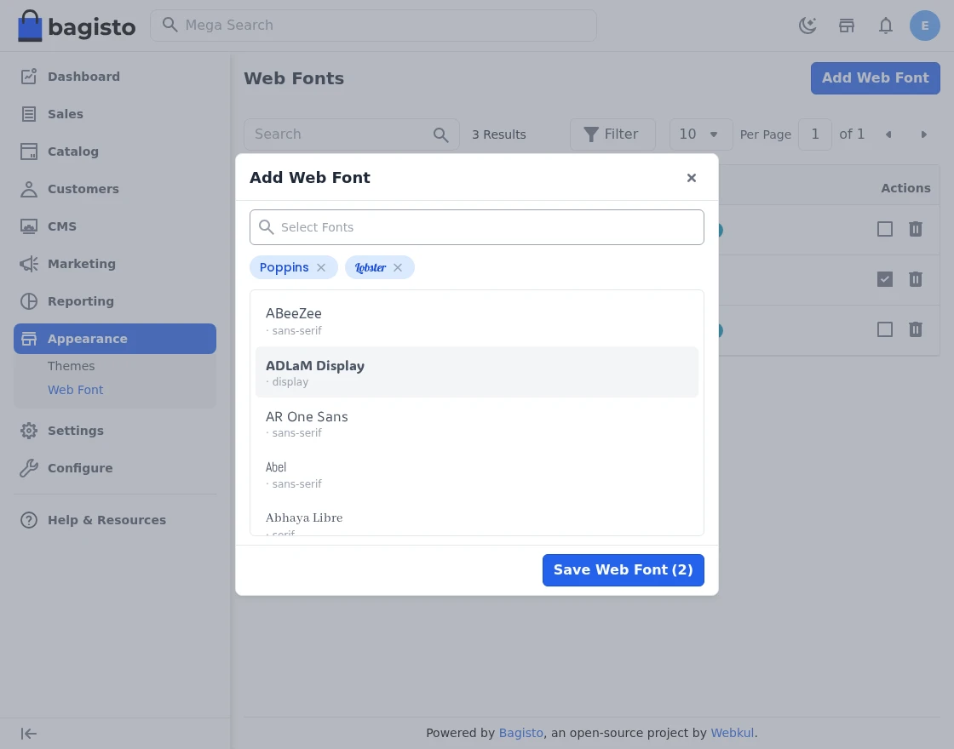Click the datagrid search magnifier icon
This screenshot has width=954, height=749.
coord(440,135)
